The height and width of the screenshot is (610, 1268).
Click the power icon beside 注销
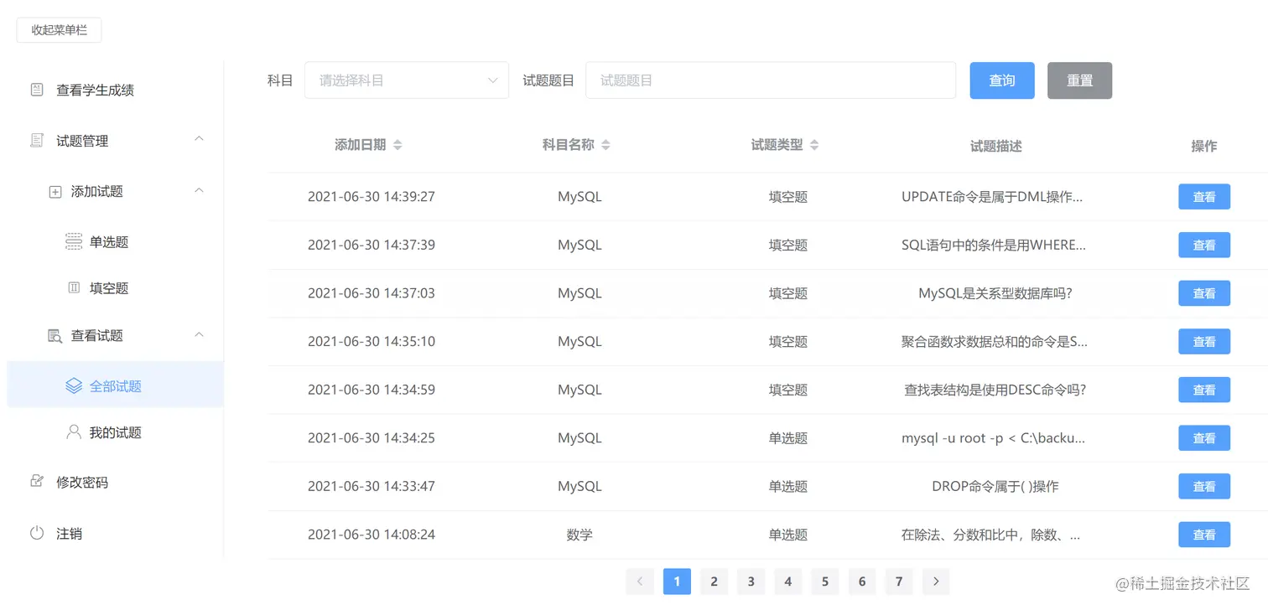pos(37,533)
